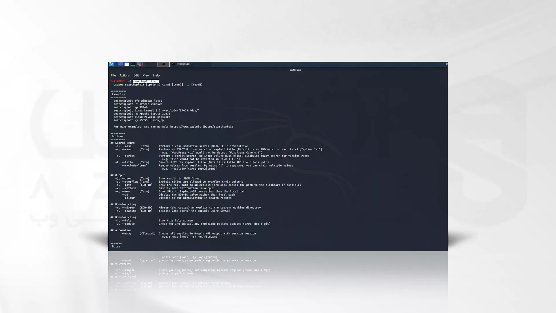
Task: Click the -s, --strict option
Action: click(x=125, y=156)
